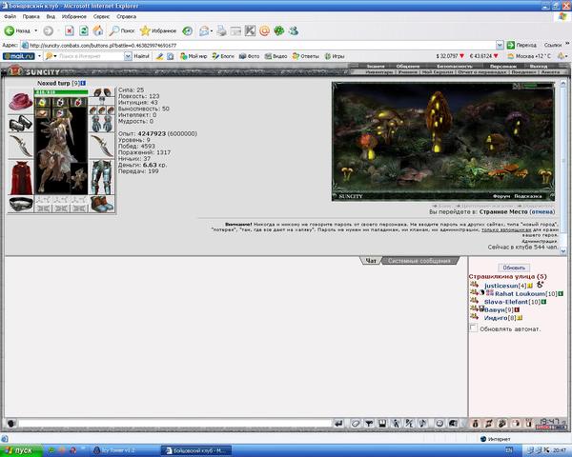Viewport: 572px width, 457px height.
Task: Click the browser Stop button
Action: (70, 31)
